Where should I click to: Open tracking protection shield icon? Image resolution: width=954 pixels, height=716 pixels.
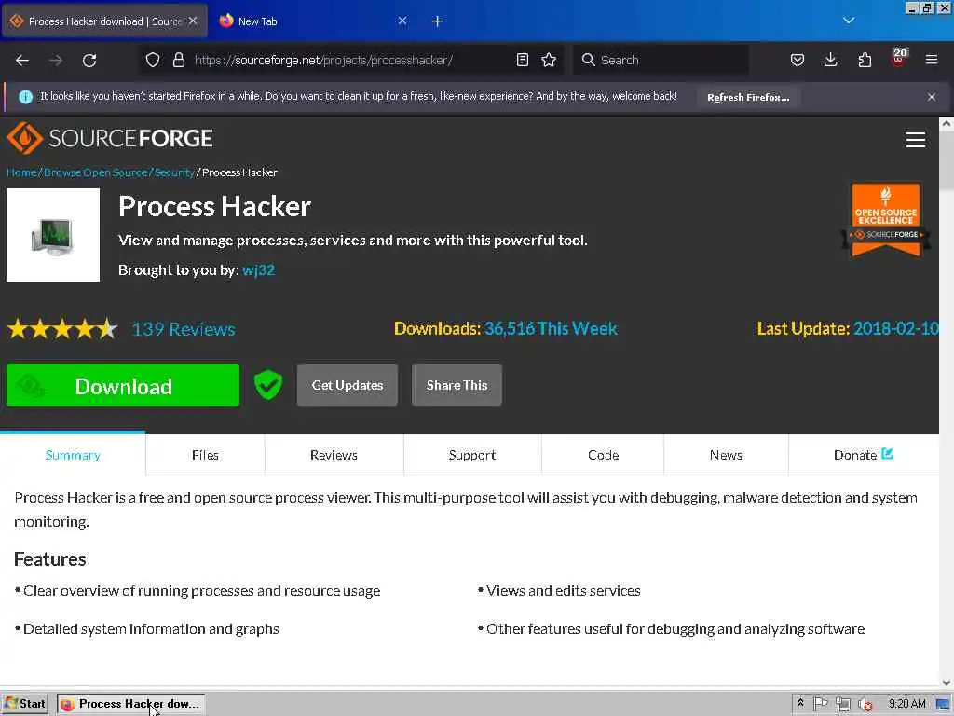point(153,60)
